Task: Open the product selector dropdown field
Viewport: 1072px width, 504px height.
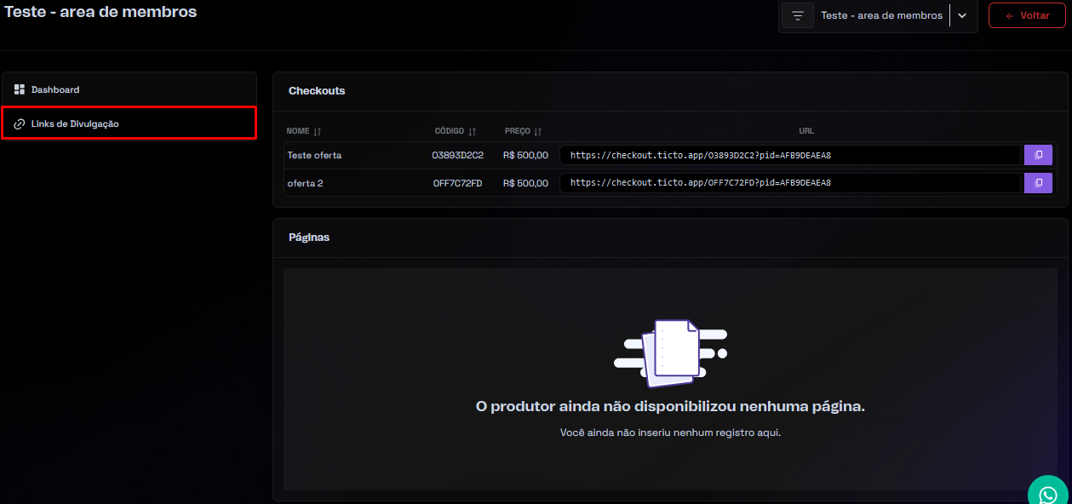Action: [x=881, y=16]
